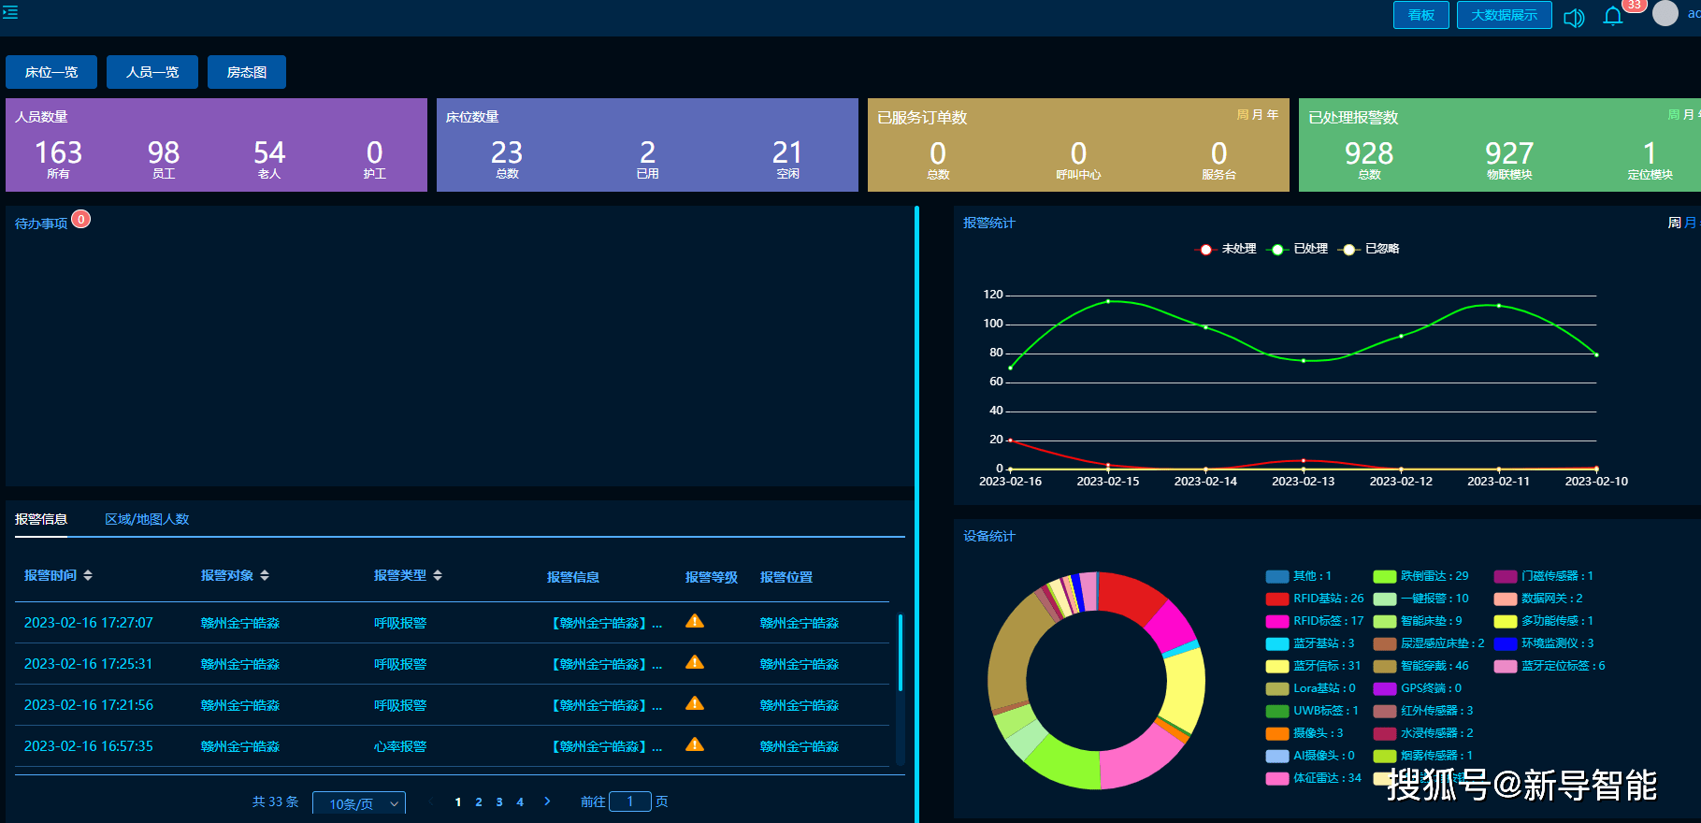1701x823 pixels.
Task: Sort the table by 报警类型 arrows
Action: pyautogui.click(x=438, y=576)
